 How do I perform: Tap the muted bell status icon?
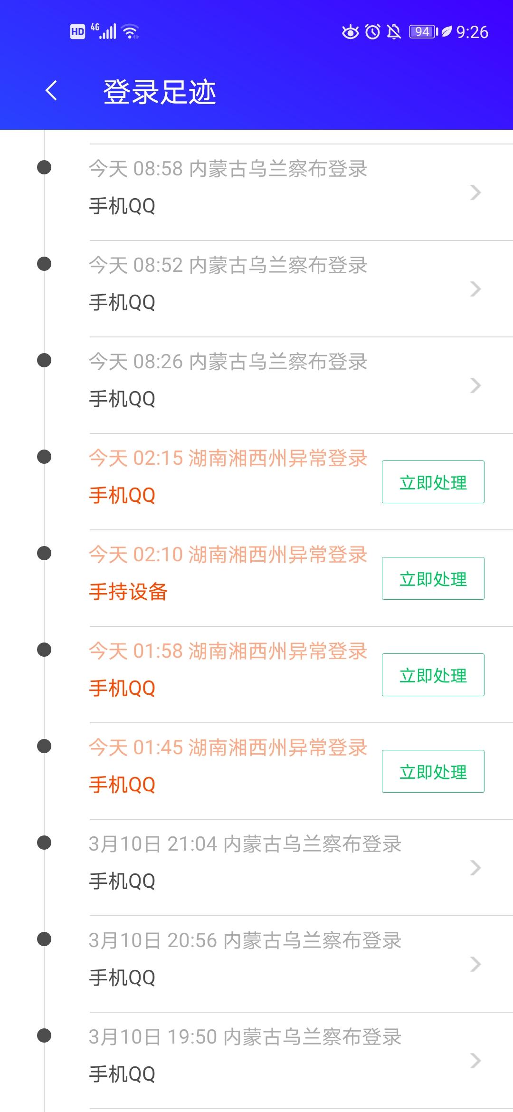coord(394,32)
